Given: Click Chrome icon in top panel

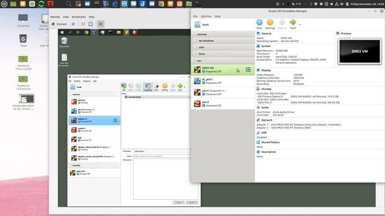Looking at the screenshot, I should tap(161, 4).
